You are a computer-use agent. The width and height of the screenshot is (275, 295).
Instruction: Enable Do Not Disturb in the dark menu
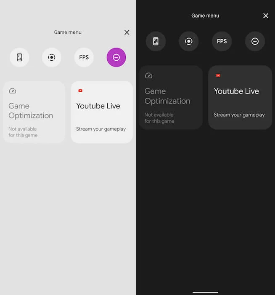255,41
